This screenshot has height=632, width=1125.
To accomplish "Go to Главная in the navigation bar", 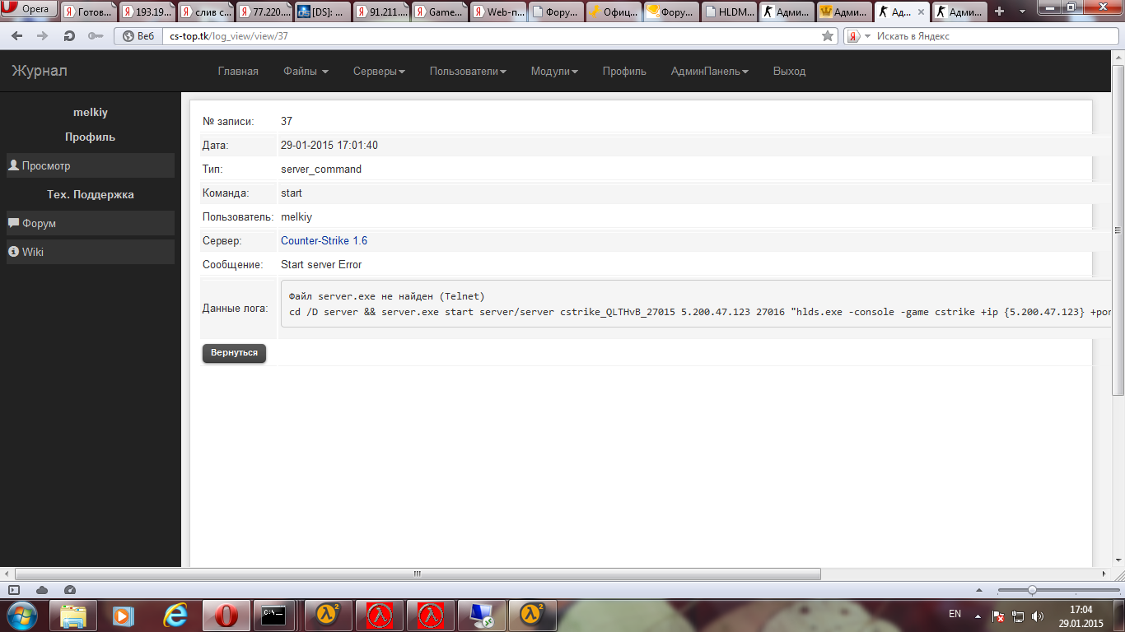I will click(238, 72).
